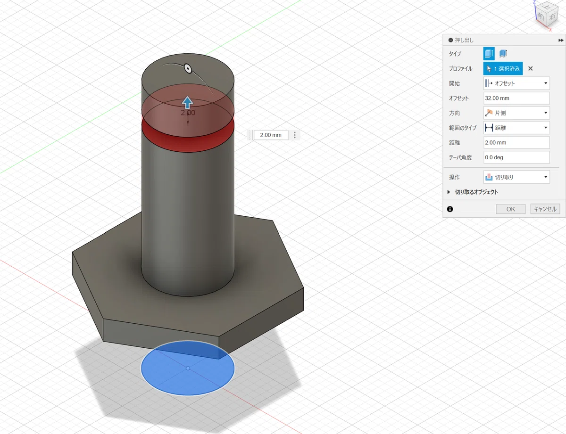This screenshot has width=566, height=434.
Task: Click the info icon in the dialog footer
Action: pos(450,209)
